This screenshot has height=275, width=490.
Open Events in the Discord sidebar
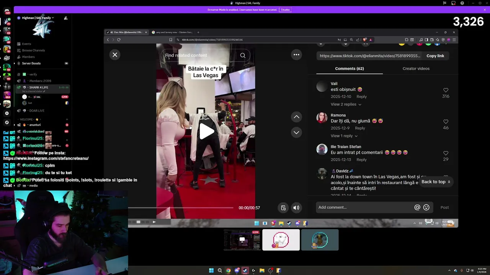pyautogui.click(x=26, y=44)
